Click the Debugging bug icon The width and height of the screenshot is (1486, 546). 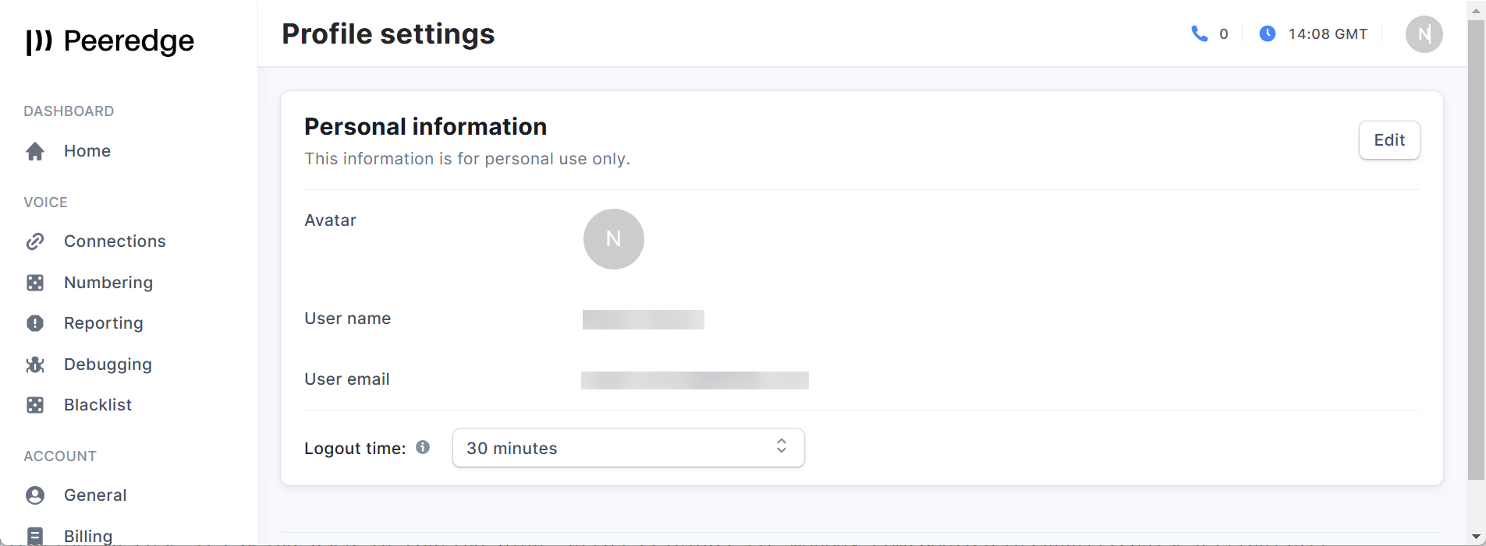pyautogui.click(x=35, y=365)
